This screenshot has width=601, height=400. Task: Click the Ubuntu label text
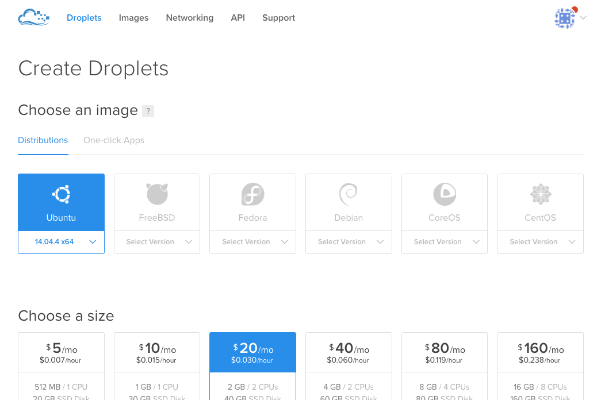[62, 218]
